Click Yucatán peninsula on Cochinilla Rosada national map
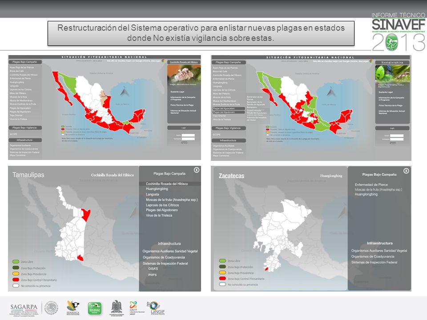The image size is (427, 320). (138, 116)
